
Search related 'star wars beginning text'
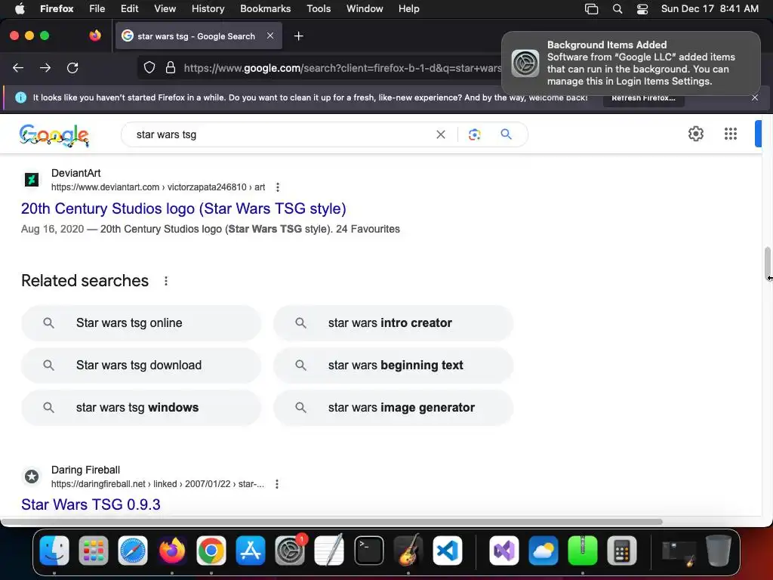(393, 366)
